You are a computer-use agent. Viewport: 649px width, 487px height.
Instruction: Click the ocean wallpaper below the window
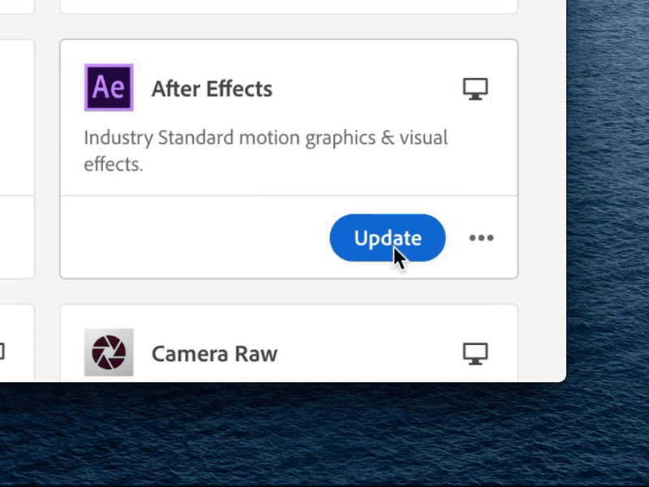(324, 435)
